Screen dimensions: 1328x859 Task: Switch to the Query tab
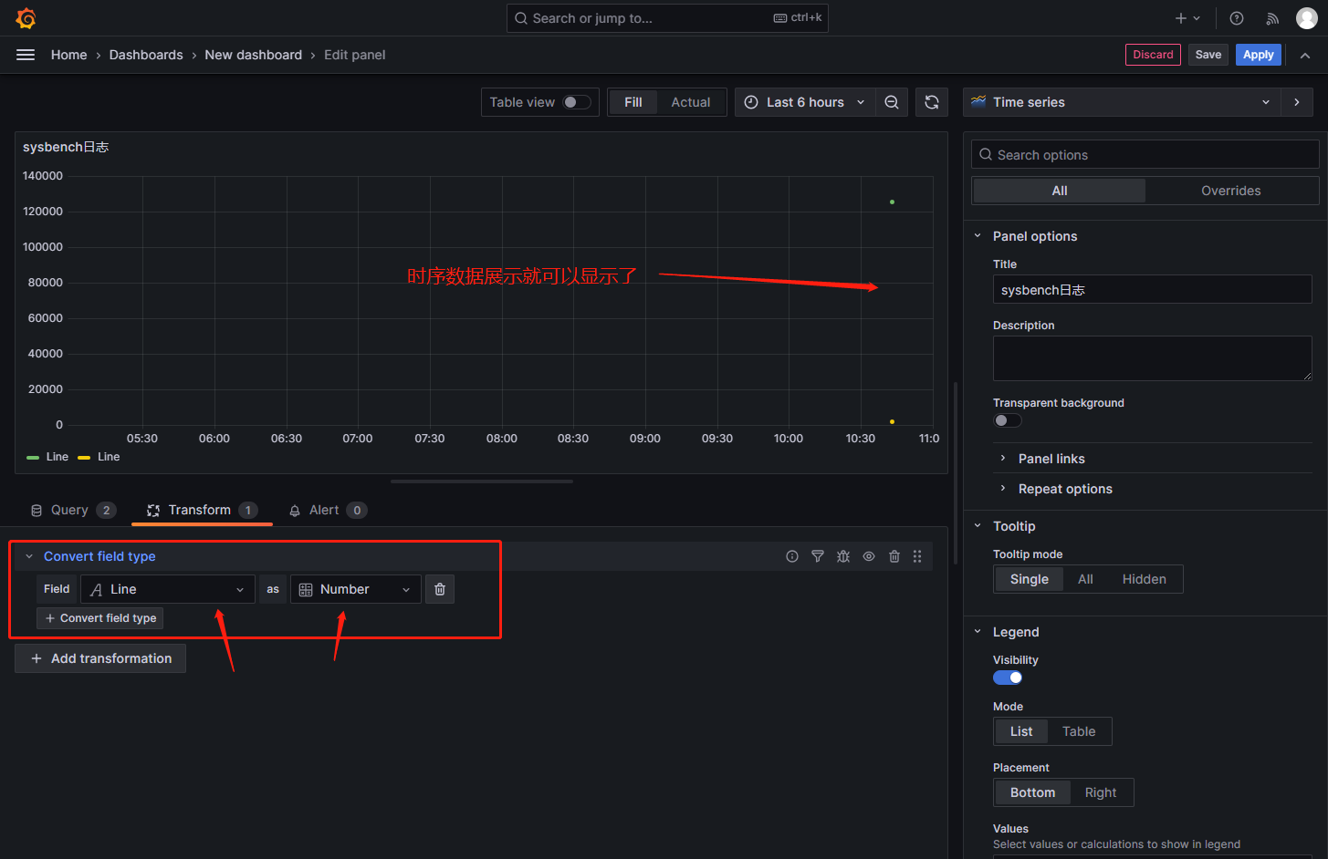click(x=73, y=510)
